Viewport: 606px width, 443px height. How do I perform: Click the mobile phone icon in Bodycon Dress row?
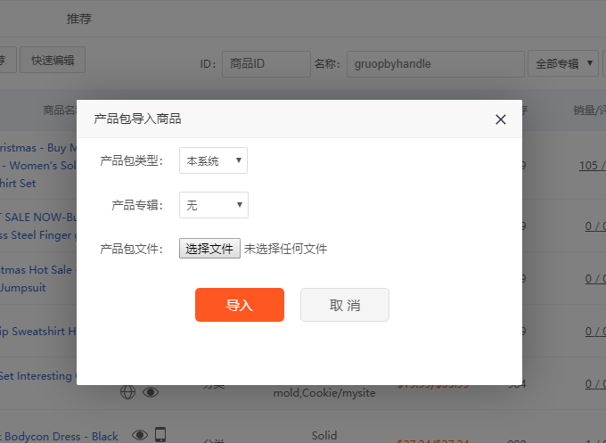pyautogui.click(x=160, y=434)
